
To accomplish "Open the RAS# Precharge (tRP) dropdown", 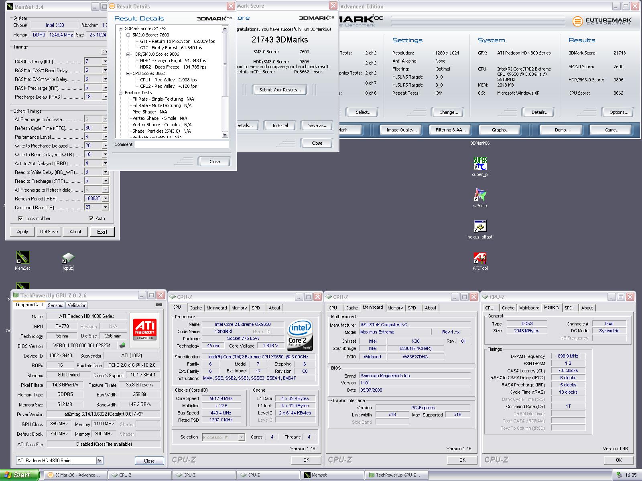I will [x=105, y=88].
